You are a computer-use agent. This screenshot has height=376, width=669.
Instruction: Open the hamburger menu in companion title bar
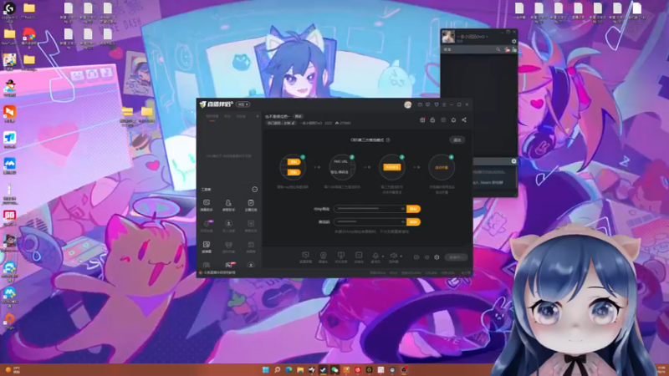point(444,104)
